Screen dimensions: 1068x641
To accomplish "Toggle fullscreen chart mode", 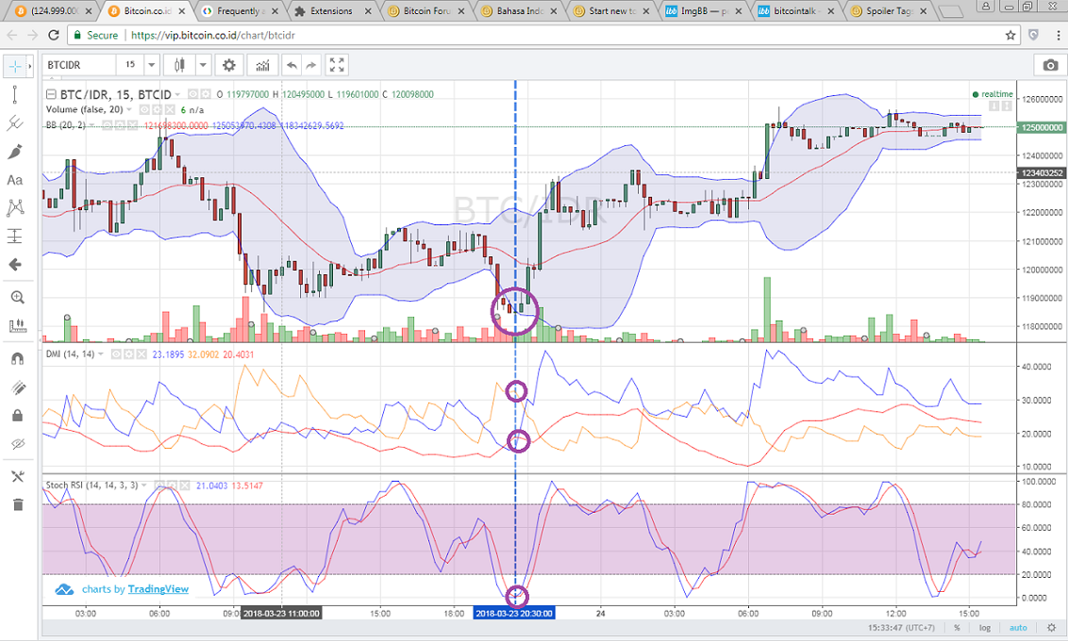I will point(337,65).
